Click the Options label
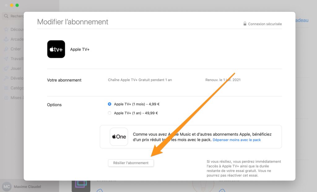317x192 pixels. point(54,105)
